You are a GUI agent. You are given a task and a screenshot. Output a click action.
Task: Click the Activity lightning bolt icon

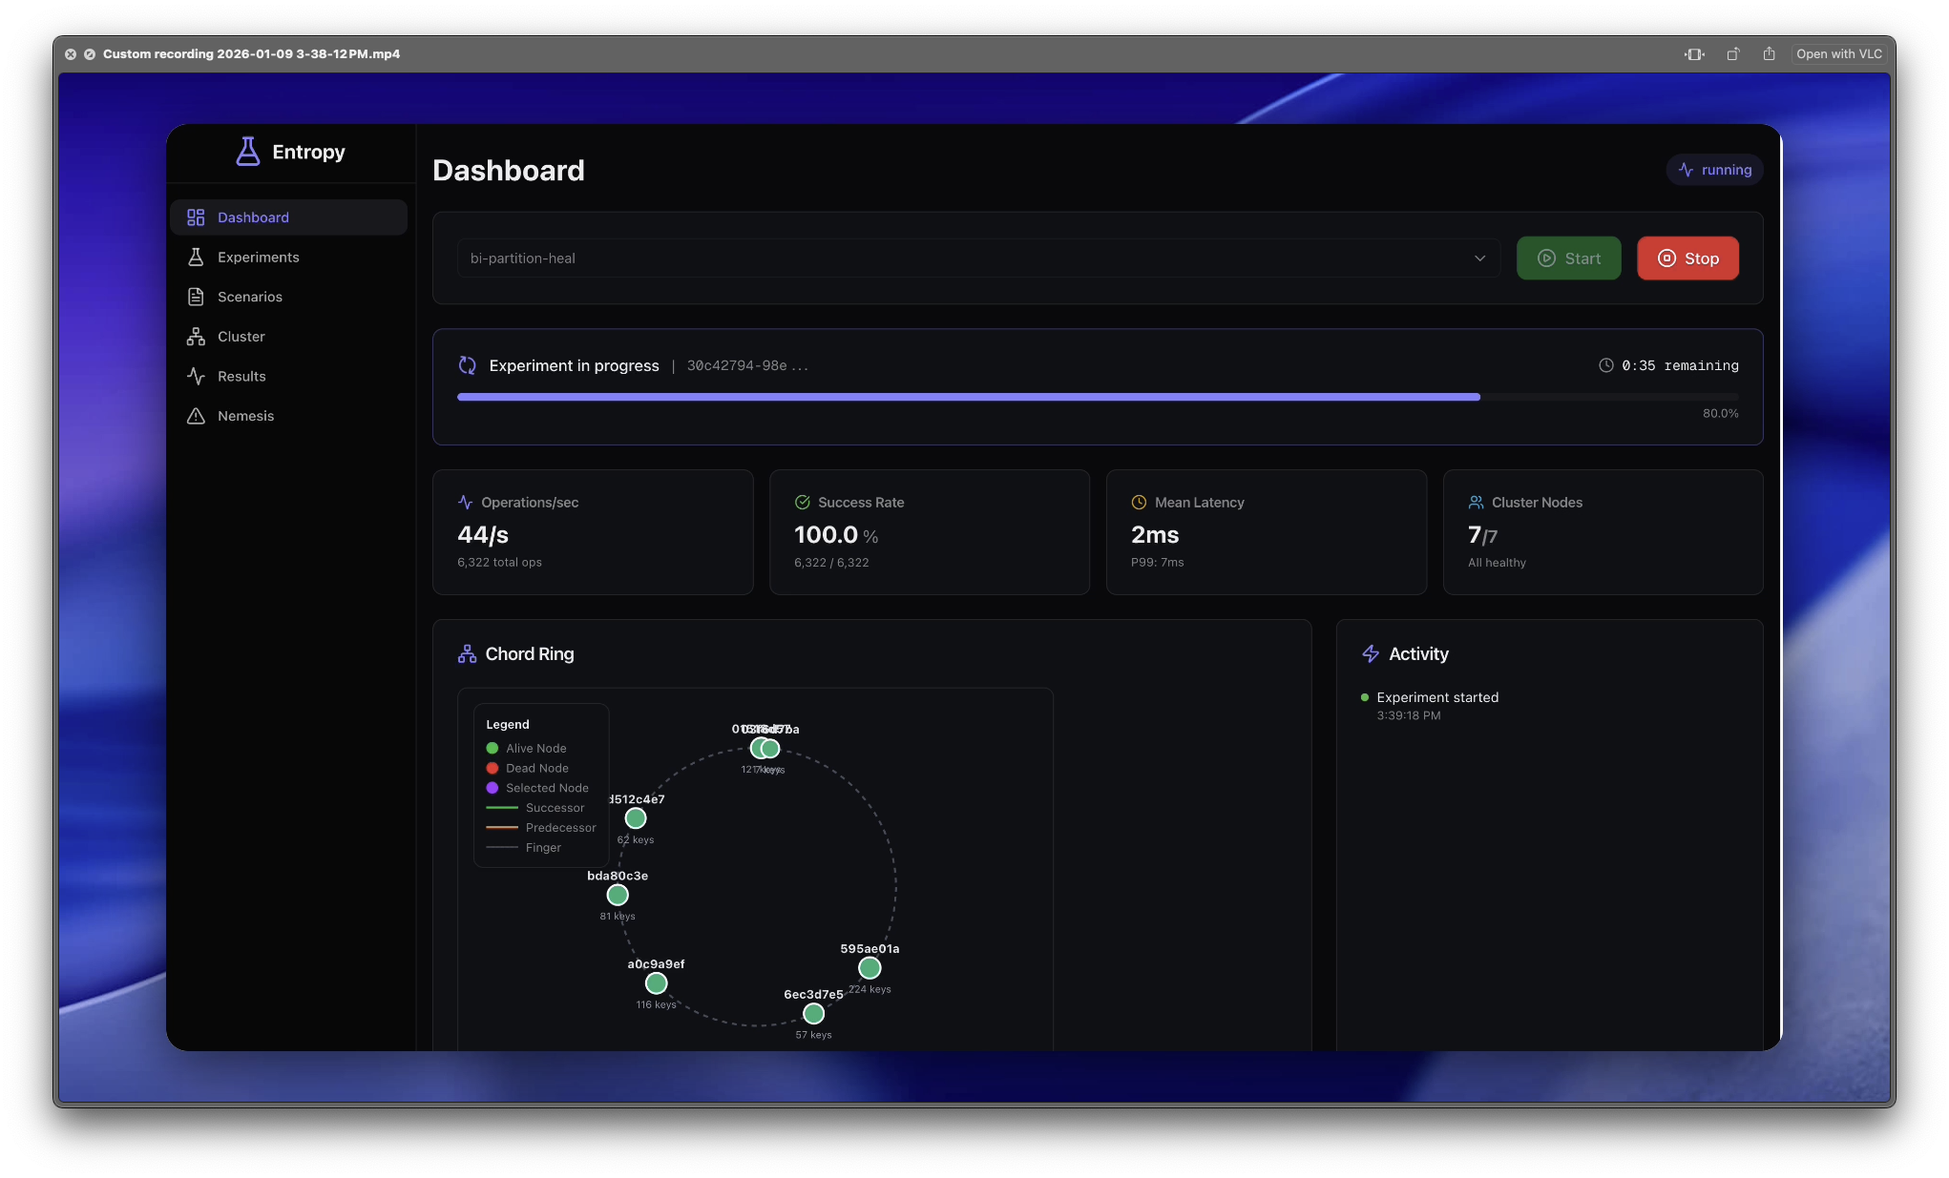pyautogui.click(x=1371, y=654)
